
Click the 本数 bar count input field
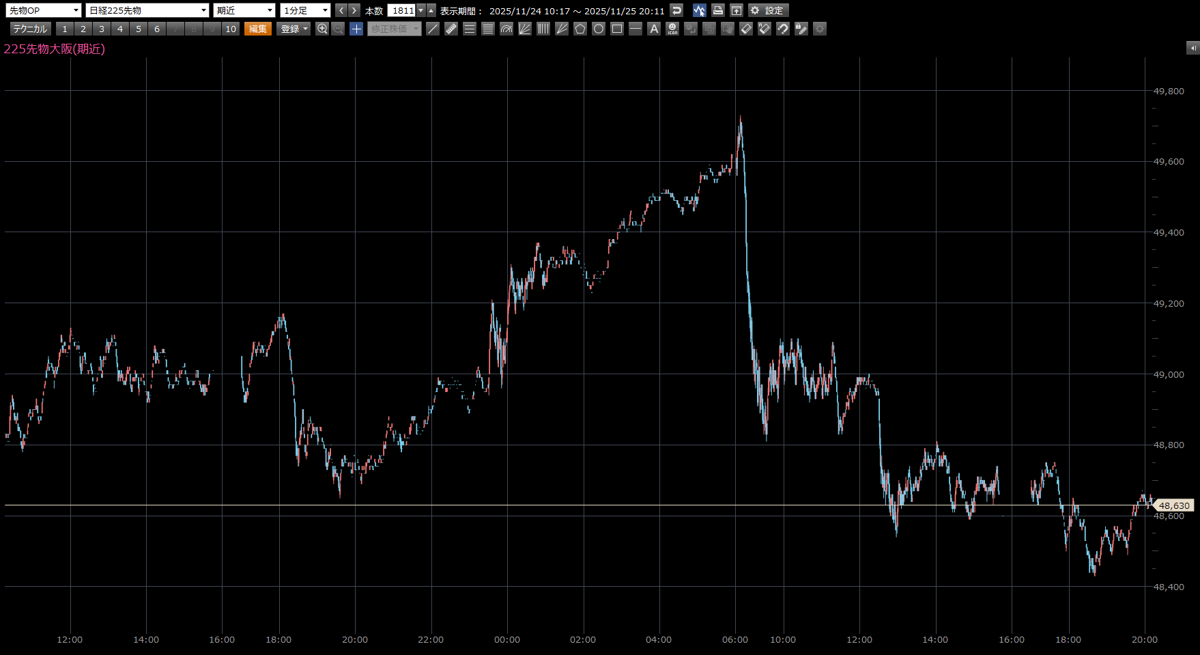(401, 10)
